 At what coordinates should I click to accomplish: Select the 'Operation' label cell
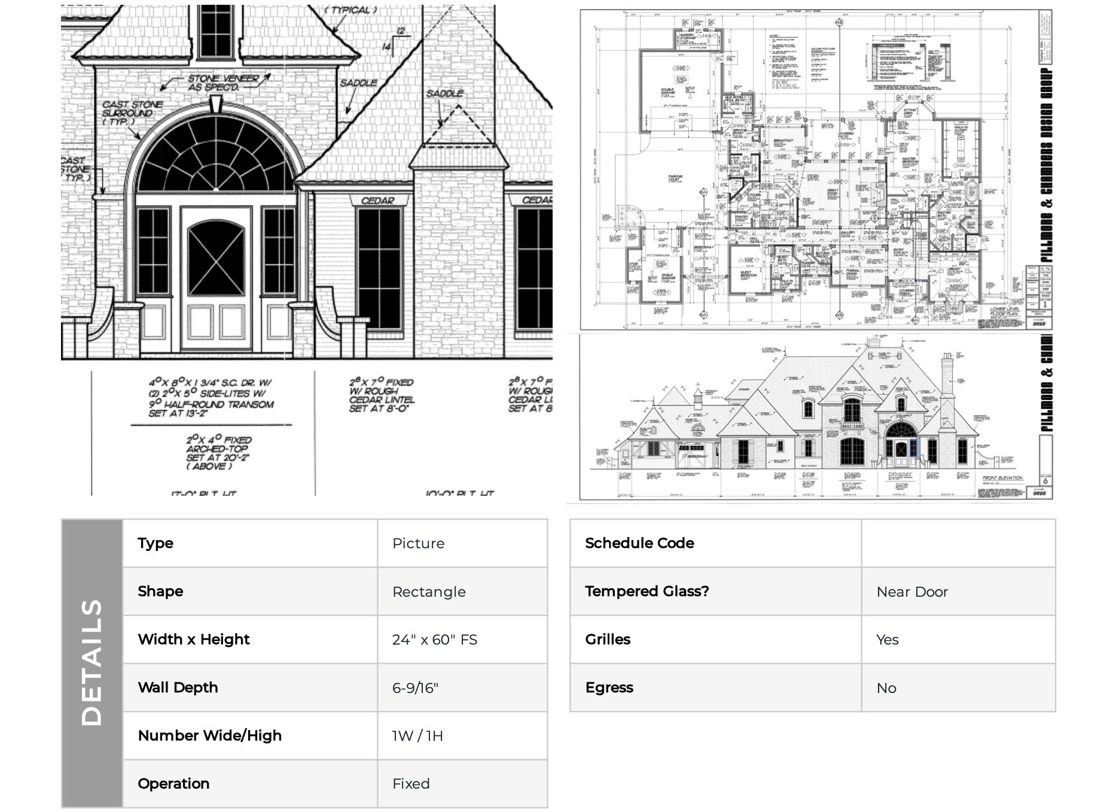pyautogui.click(x=250, y=784)
